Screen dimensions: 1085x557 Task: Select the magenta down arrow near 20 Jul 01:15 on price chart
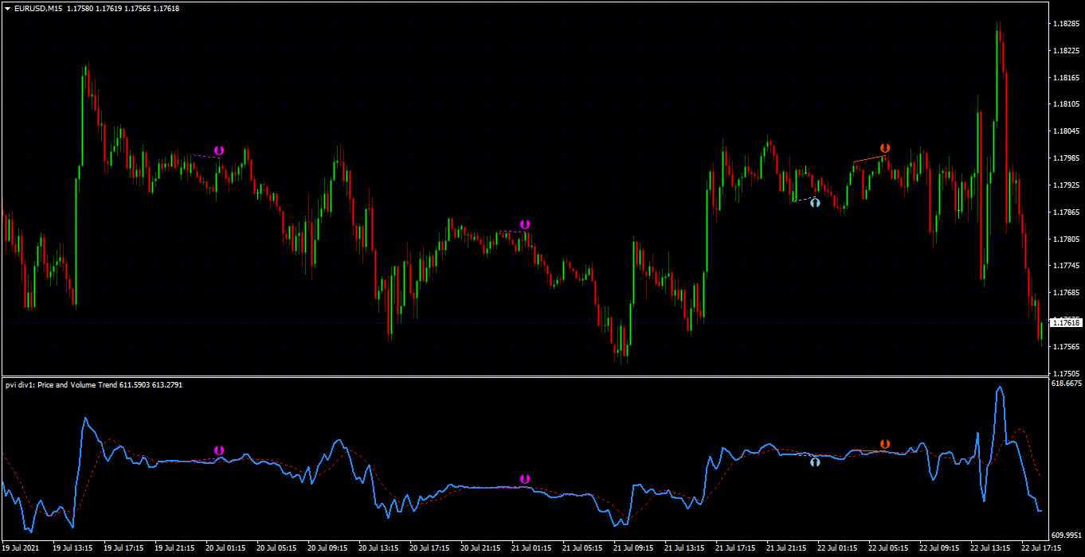coord(219,150)
